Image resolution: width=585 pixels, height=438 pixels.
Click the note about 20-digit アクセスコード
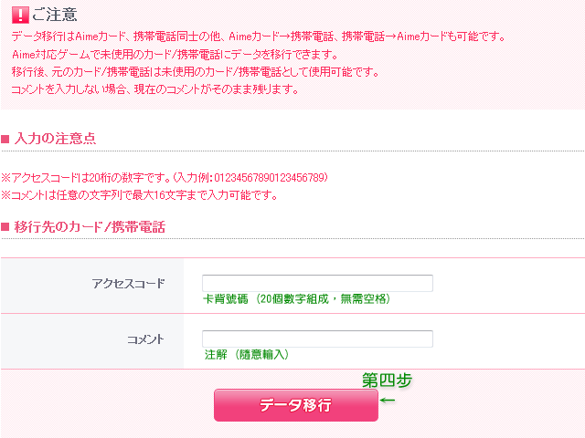click(165, 177)
